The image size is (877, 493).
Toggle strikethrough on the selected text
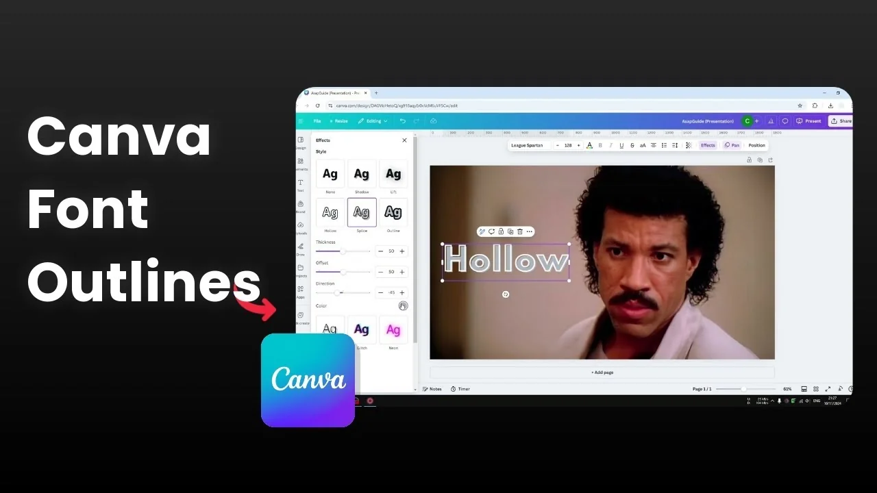coord(632,145)
